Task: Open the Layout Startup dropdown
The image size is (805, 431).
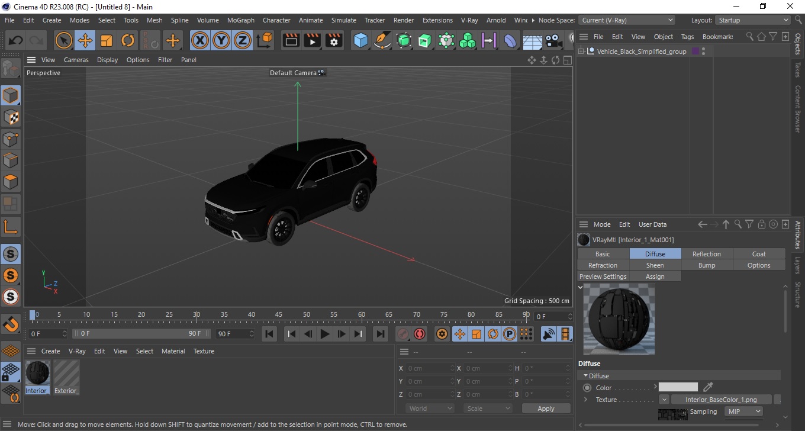Action: 752,20
